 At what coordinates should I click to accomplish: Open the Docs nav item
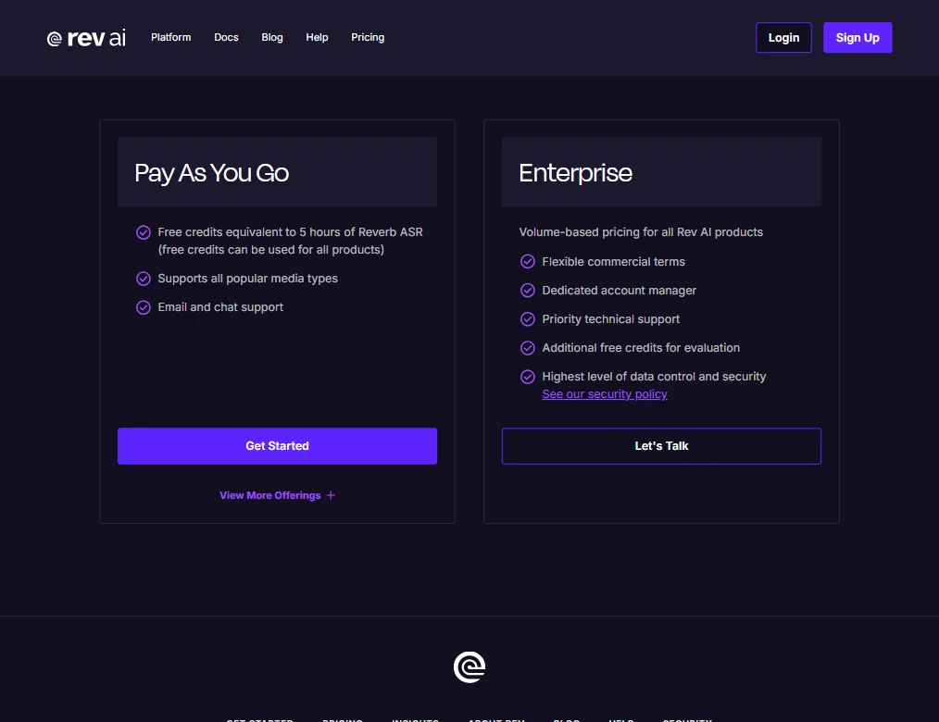226,37
